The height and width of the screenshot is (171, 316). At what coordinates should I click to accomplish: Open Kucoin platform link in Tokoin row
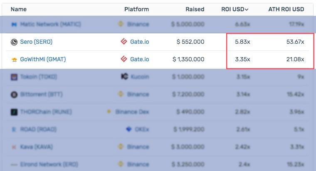[140, 77]
